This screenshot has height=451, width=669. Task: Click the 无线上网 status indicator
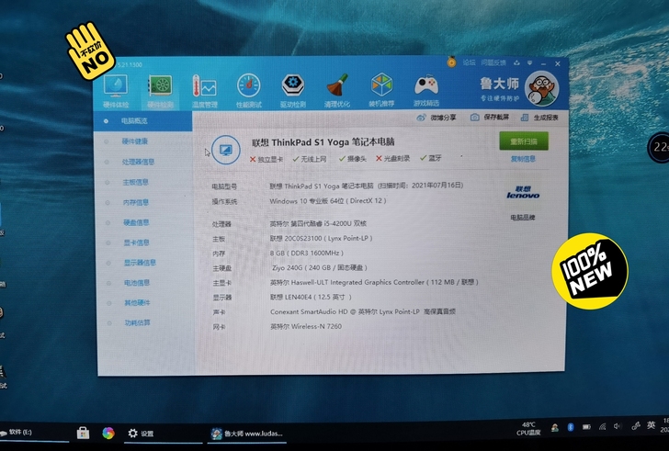coord(310,159)
